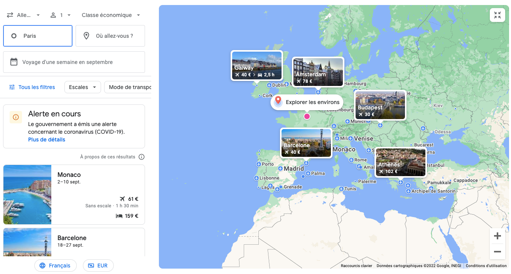
Task: Click the 159 € hotel price for Monaco
Action: (x=132, y=216)
